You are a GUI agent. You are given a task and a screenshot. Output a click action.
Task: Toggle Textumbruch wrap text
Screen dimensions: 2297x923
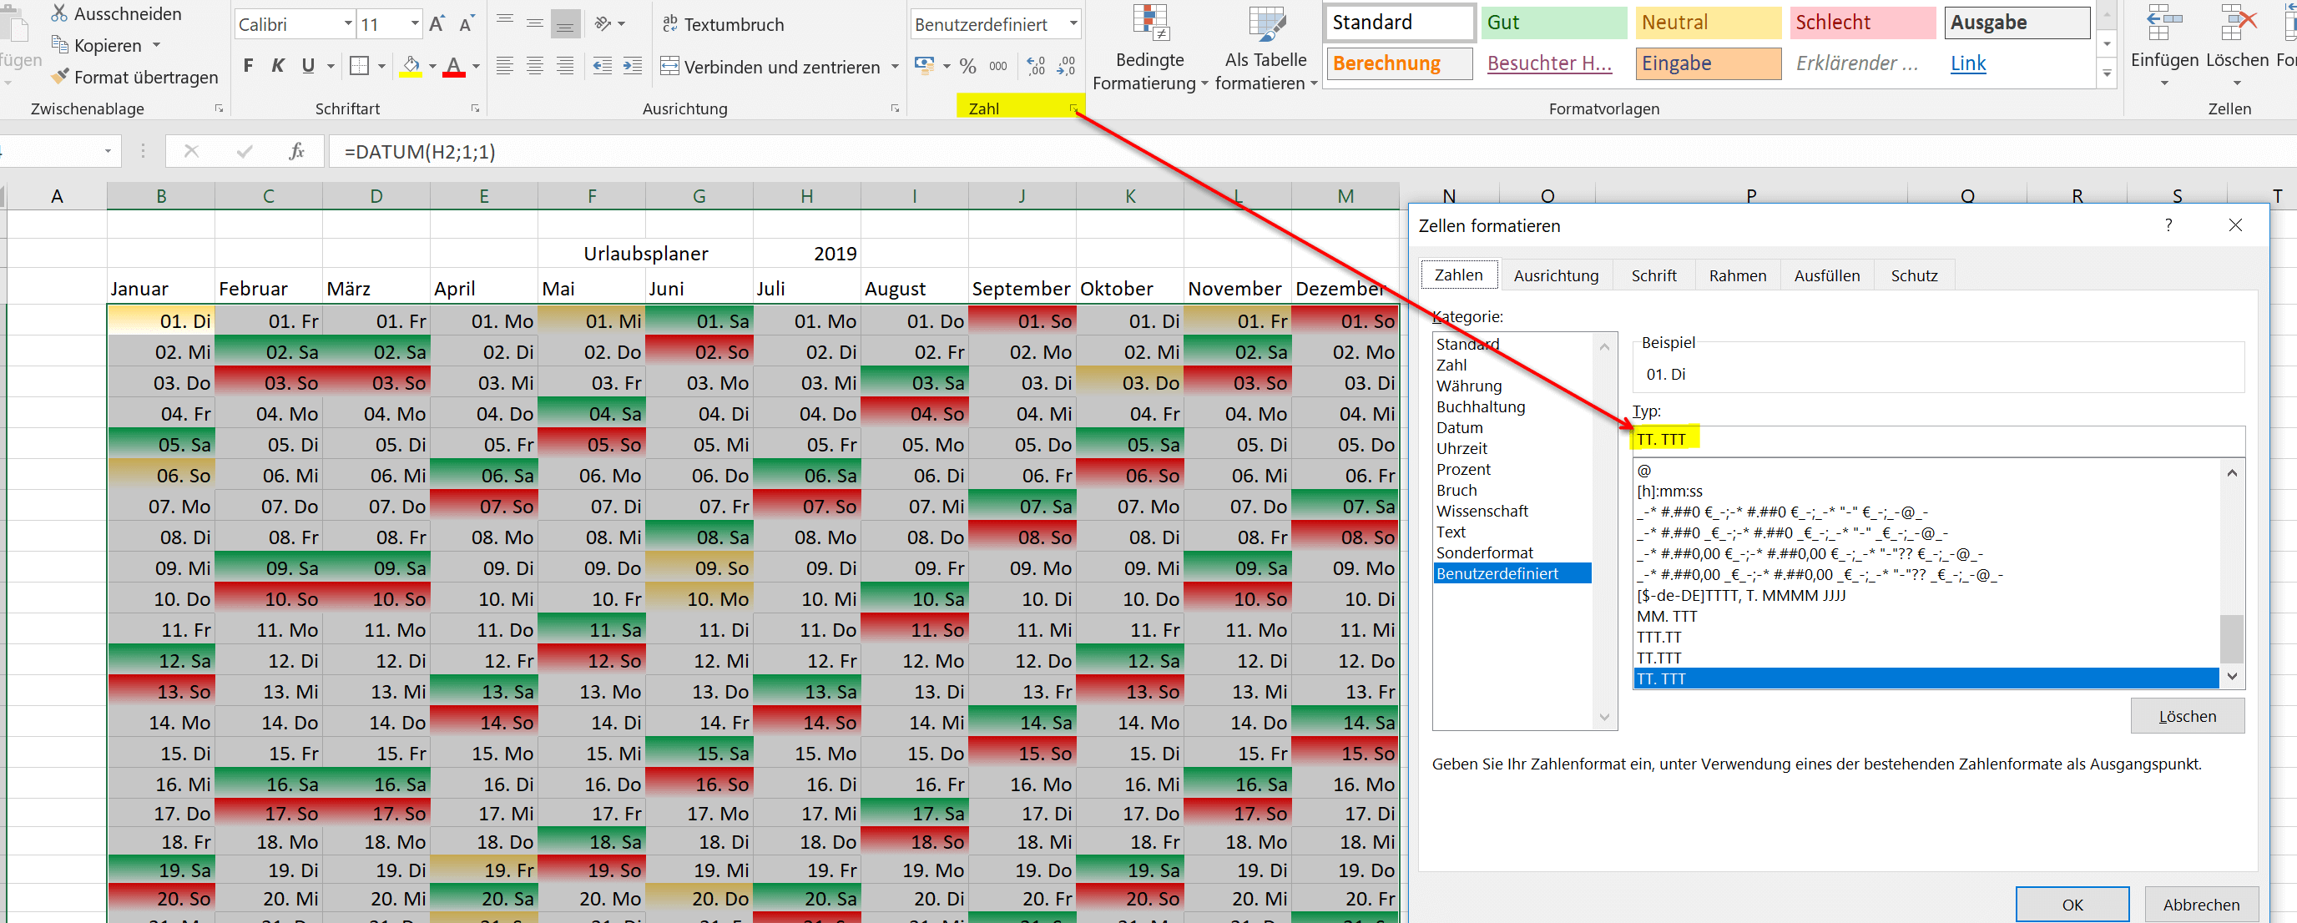pyautogui.click(x=723, y=24)
